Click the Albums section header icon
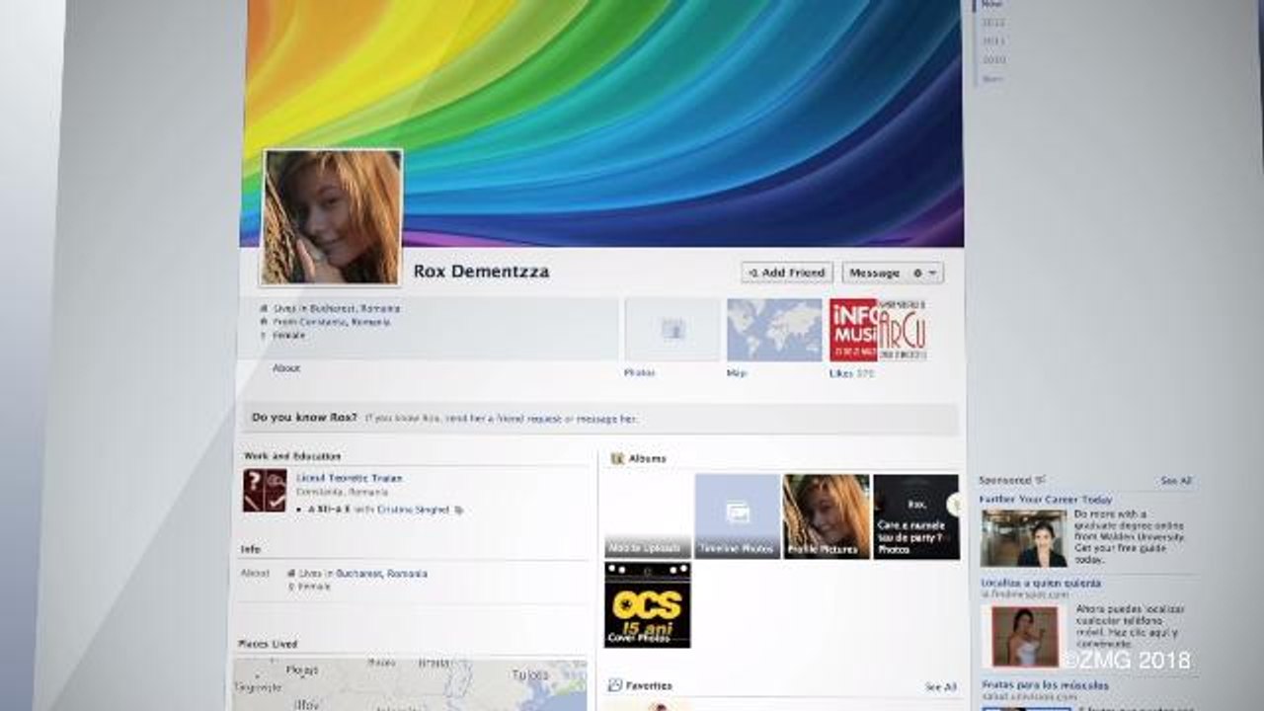This screenshot has height=711, width=1264. coord(617,459)
